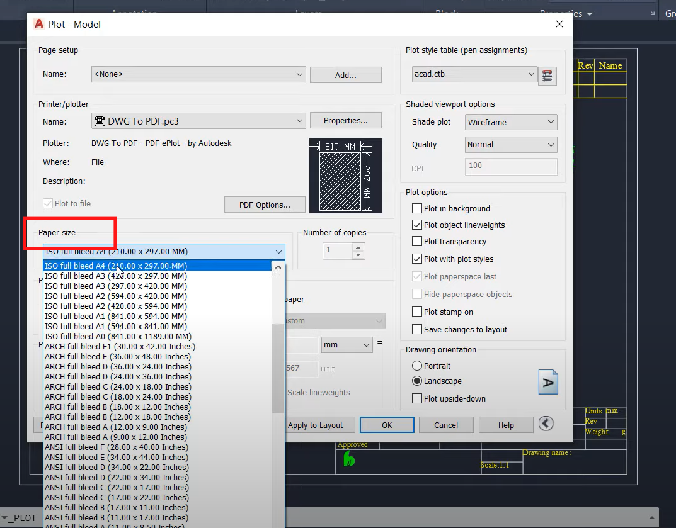Click the landscape orientation page icon
Viewport: 676px width, 528px height.
548,382
